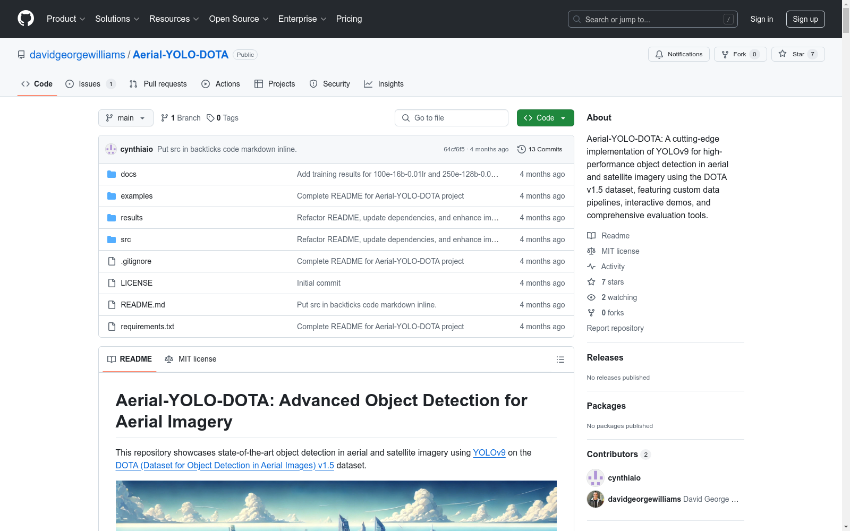Click the README.md file icon
Screen dimensions: 850x531
(x=112, y=305)
